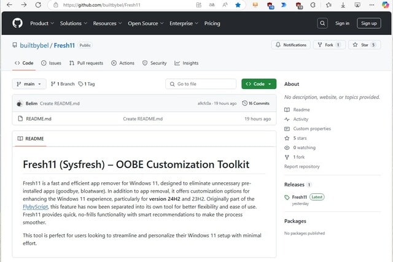Image resolution: width=393 pixels, height=262 pixels.
Task: Open the Releases heading link
Action: (294, 185)
